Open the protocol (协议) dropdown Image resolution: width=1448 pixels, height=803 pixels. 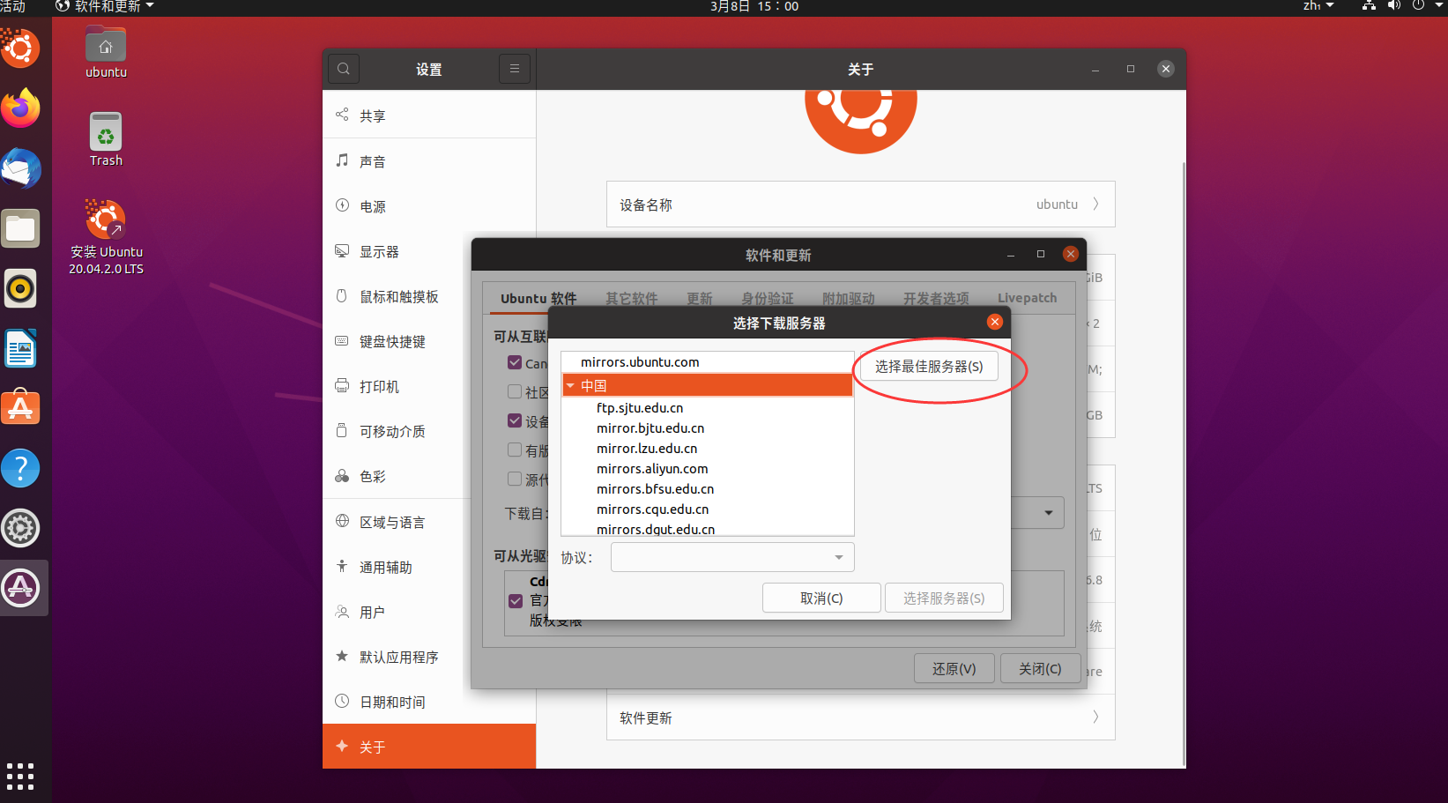[732, 557]
